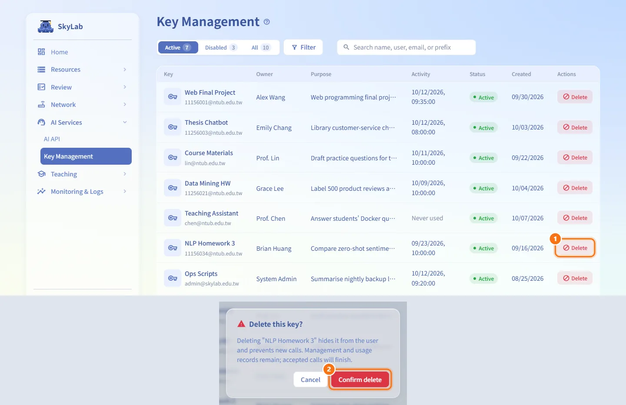Expand the Network menu chevron

125,104
